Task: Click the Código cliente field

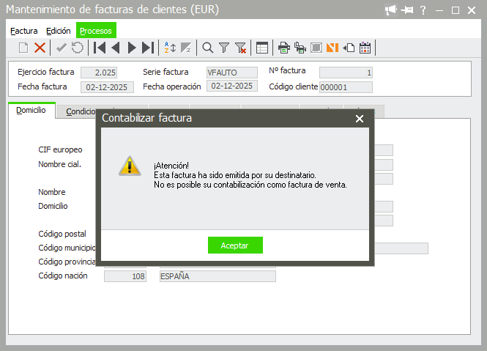Action: pos(346,87)
